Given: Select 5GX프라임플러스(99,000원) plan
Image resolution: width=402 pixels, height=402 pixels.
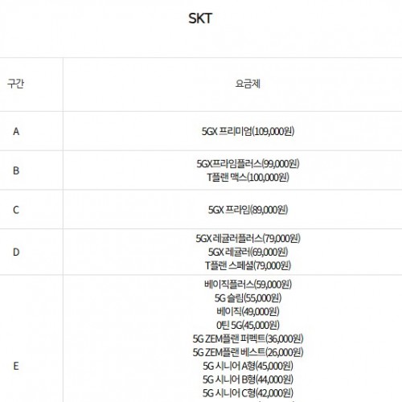Looking at the screenshot, I should [248, 163].
